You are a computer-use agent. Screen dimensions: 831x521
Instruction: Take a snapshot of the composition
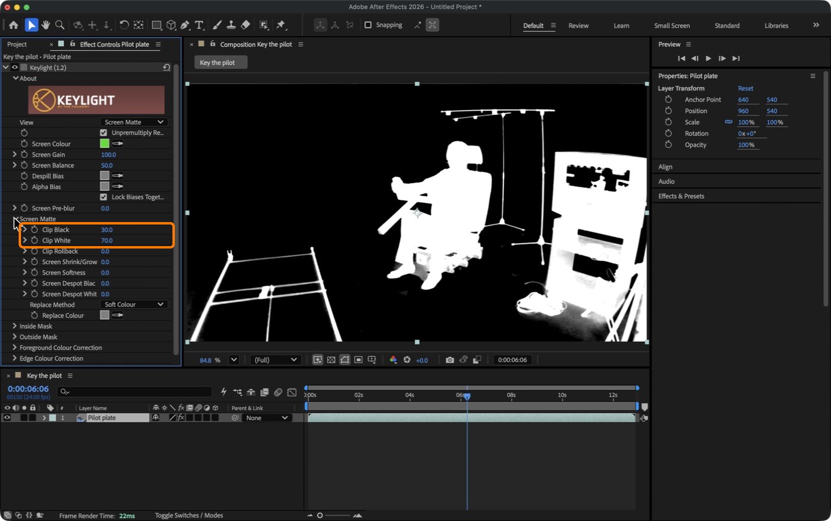pos(449,360)
